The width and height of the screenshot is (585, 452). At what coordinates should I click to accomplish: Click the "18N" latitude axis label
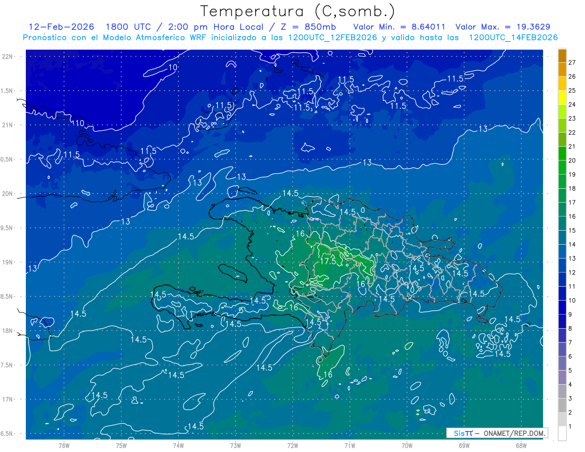7,331
